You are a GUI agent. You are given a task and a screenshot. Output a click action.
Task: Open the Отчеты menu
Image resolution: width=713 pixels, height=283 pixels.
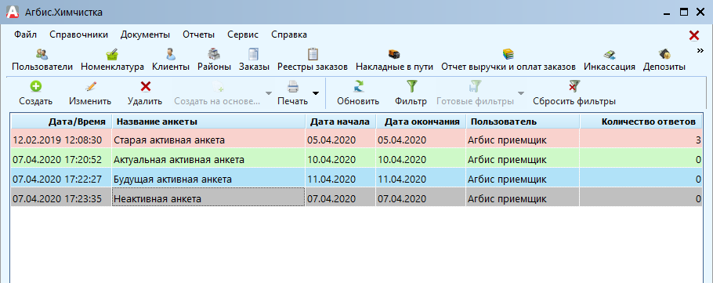pos(198,34)
